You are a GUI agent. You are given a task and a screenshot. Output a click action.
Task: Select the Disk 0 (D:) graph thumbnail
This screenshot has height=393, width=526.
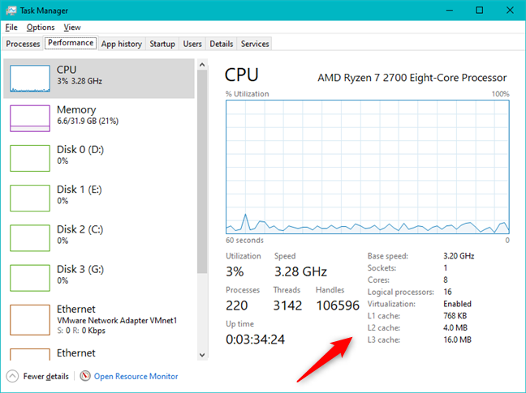[30, 158]
